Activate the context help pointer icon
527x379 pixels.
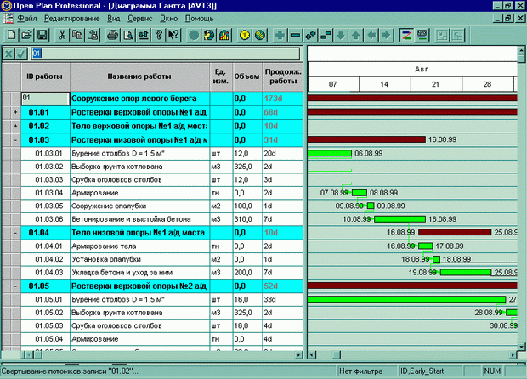point(173,35)
